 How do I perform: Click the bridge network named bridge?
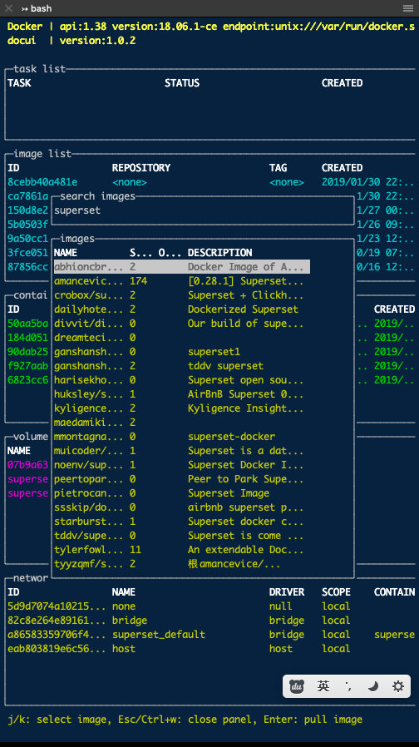pos(209,621)
